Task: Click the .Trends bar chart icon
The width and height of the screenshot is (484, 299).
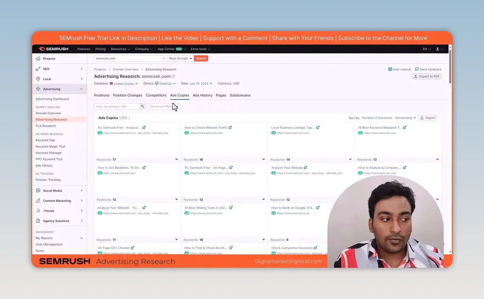Action: tap(38, 211)
